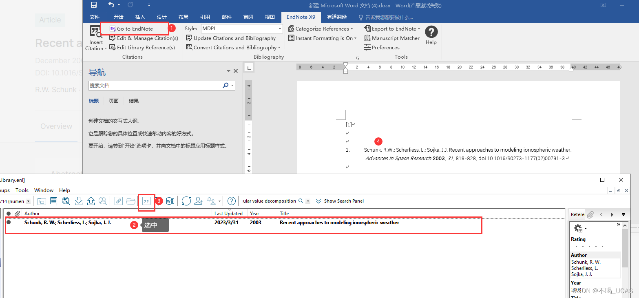Open EndNote Preferences in Word ribbon
This screenshot has height=298, width=639.
point(382,47)
